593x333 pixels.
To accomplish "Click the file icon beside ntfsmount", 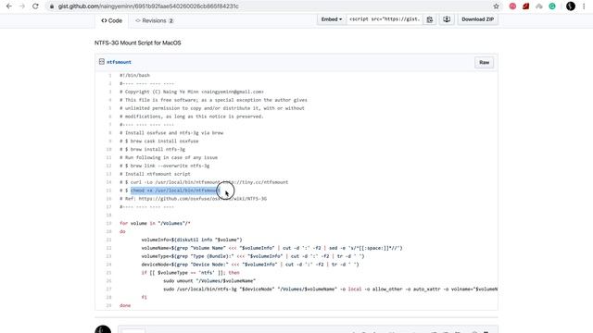I will pyautogui.click(x=101, y=62).
